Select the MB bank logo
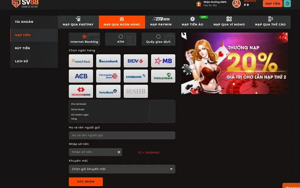Viewport: 300px width, 188px height. click(163, 61)
